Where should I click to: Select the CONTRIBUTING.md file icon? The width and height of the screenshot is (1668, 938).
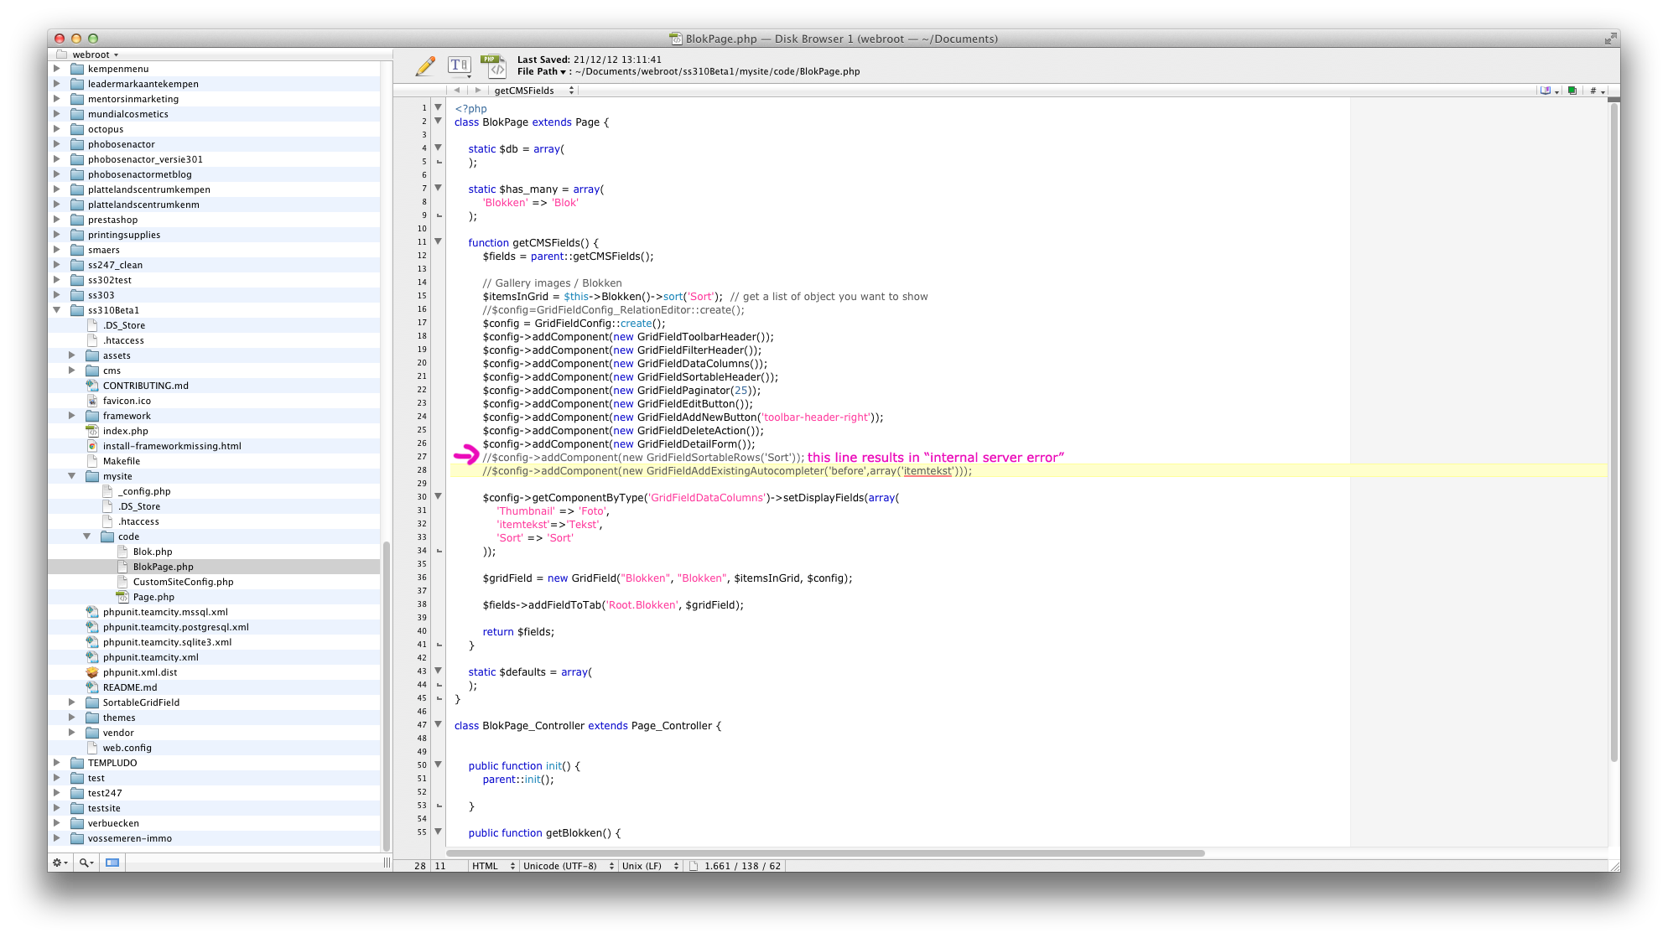pyautogui.click(x=92, y=386)
